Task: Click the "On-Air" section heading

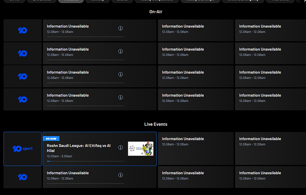Action: point(156,11)
